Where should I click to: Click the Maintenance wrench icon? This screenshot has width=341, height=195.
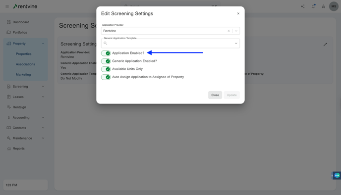point(9,138)
